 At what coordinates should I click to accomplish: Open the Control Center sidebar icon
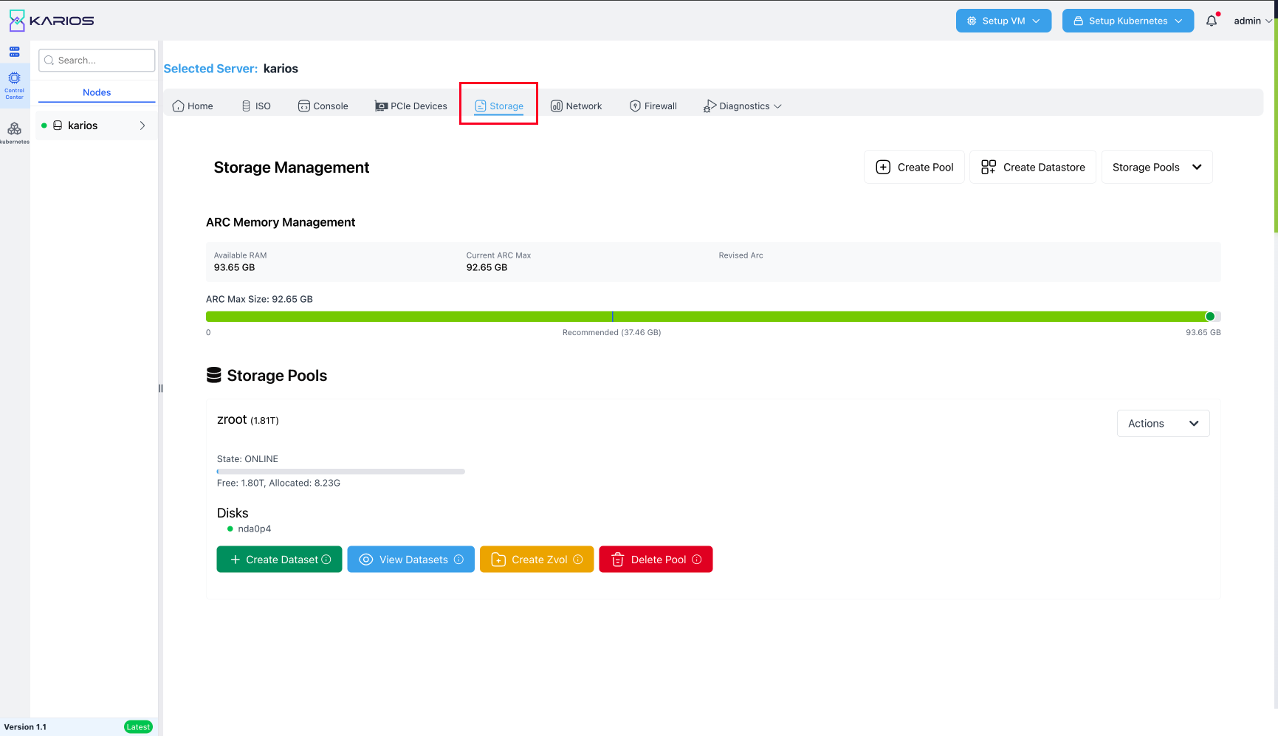pos(14,85)
